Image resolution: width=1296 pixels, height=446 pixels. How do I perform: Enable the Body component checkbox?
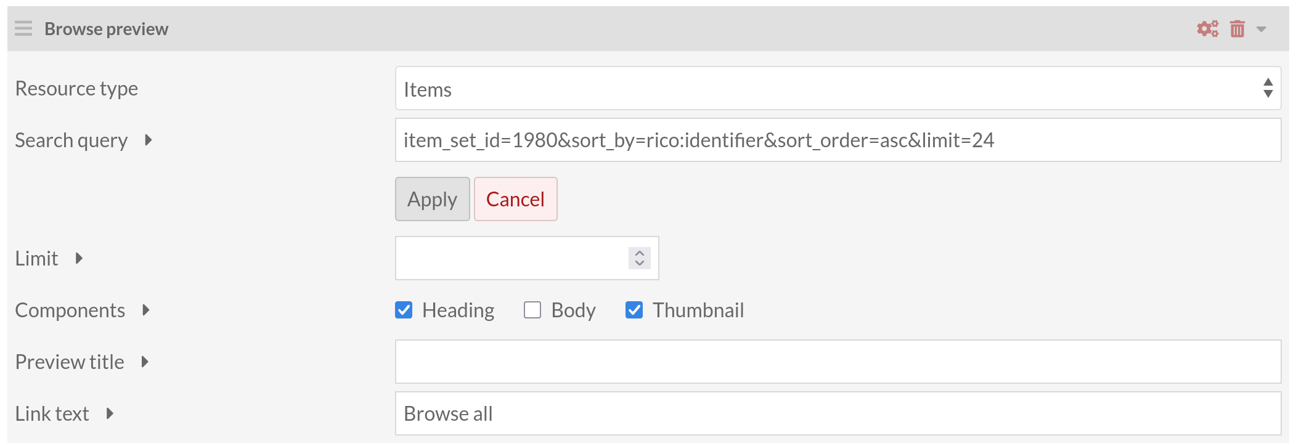tap(532, 310)
